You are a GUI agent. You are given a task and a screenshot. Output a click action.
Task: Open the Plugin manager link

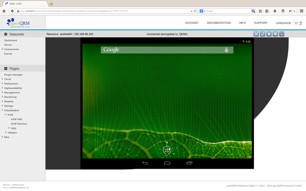tap(13, 75)
